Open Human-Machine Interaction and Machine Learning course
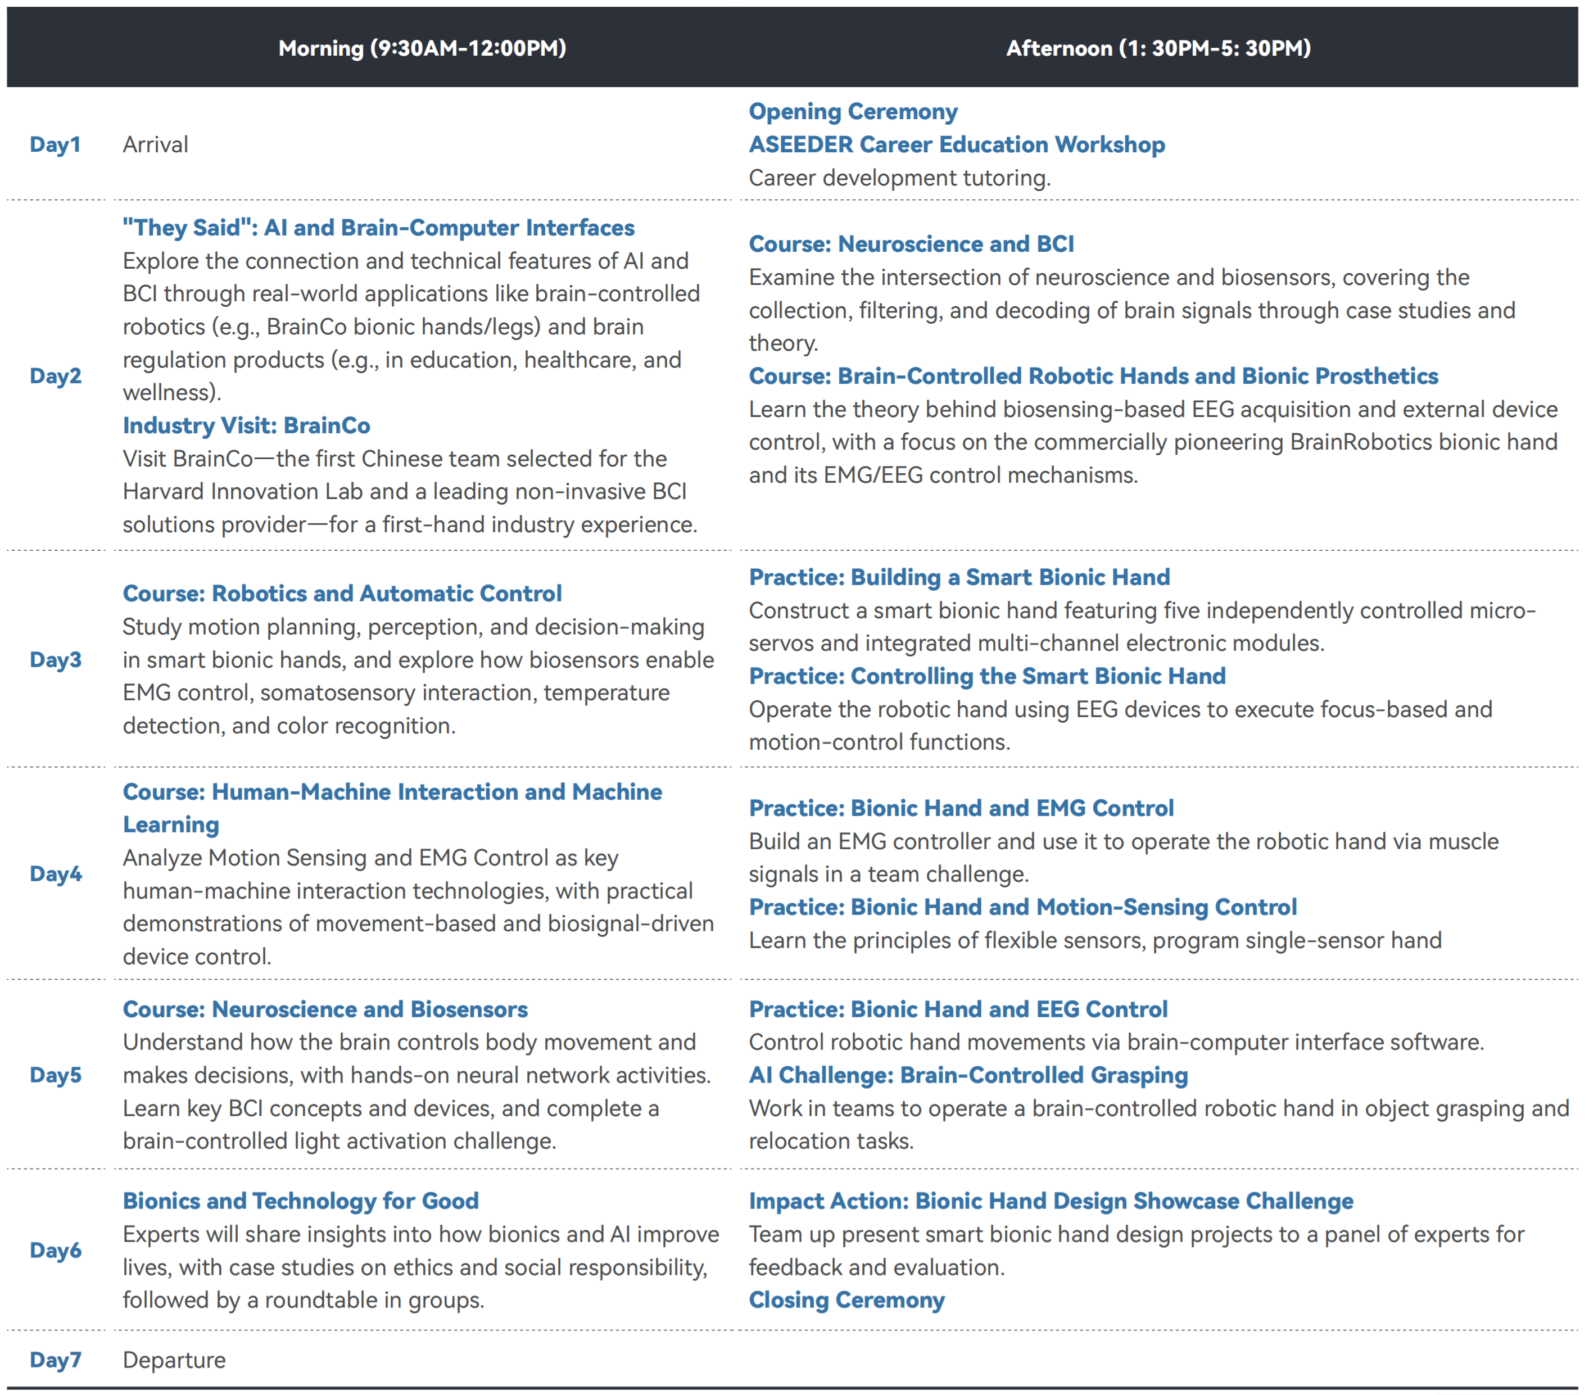The height and width of the screenshot is (1395, 1589). (392, 792)
